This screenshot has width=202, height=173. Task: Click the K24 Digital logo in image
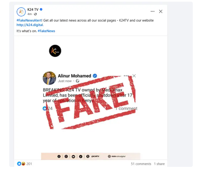pyautogui.click(x=55, y=51)
